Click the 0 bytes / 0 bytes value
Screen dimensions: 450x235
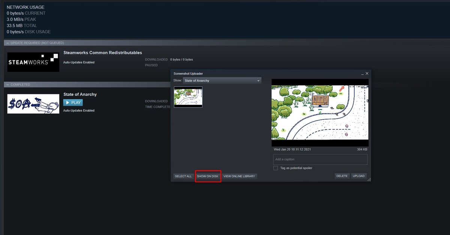tap(181, 59)
